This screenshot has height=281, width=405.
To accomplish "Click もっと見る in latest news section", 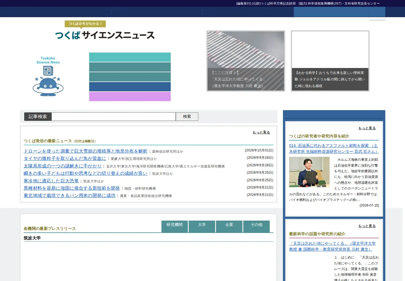I will pos(261,132).
